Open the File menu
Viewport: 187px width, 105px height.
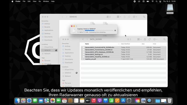pyautogui.click(x=24, y=1)
